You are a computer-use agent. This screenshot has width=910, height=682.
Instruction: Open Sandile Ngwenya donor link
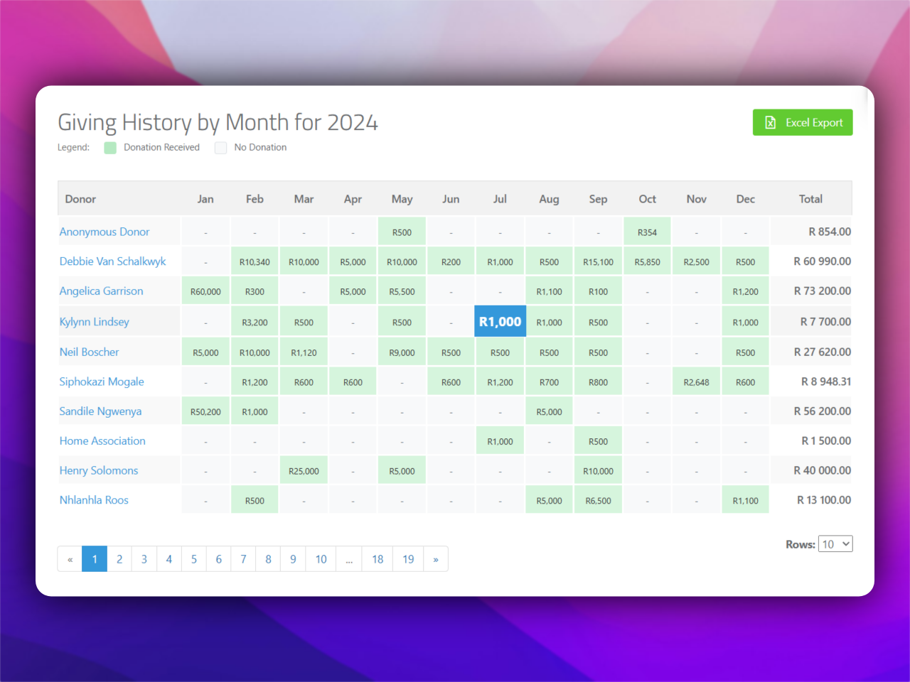click(x=100, y=411)
